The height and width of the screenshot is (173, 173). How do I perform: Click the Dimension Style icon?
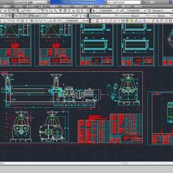point(122,11)
